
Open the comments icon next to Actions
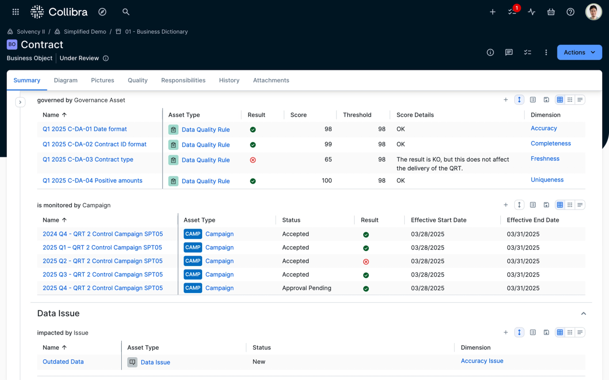509,52
